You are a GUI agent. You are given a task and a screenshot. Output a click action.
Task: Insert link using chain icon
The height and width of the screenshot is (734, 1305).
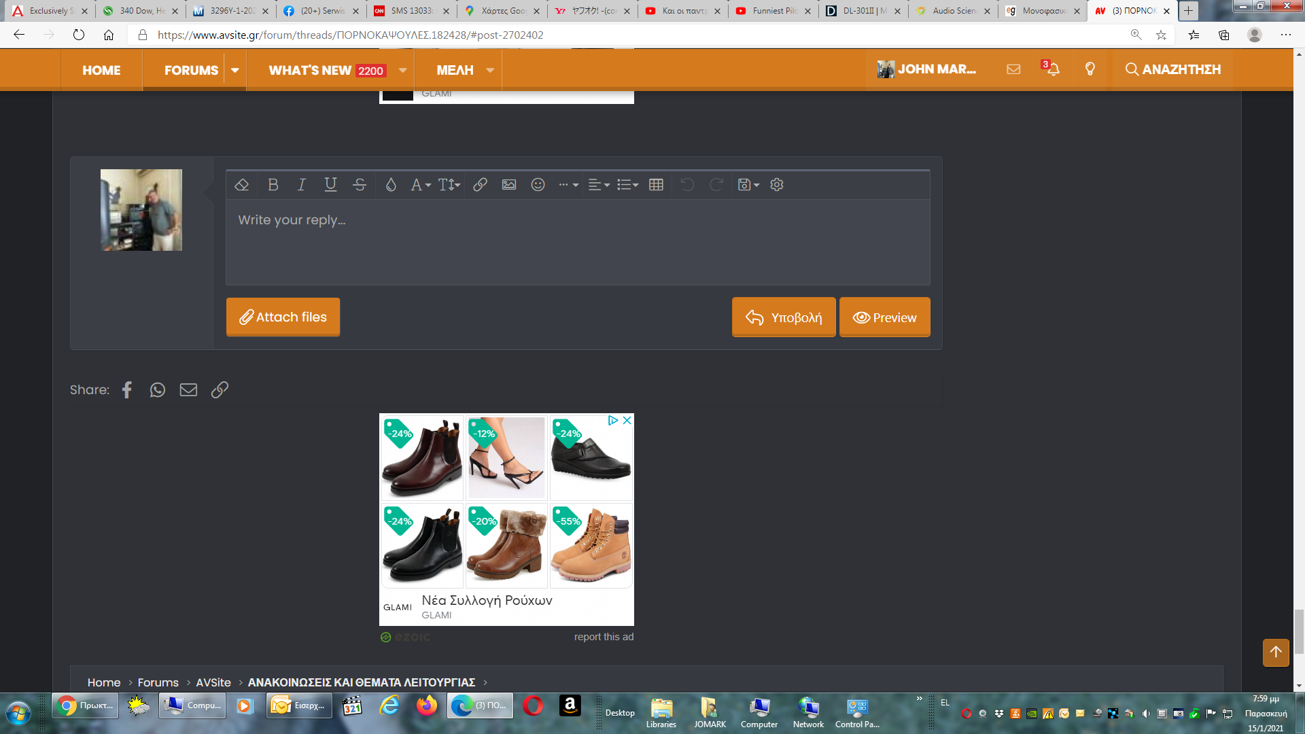coord(480,185)
